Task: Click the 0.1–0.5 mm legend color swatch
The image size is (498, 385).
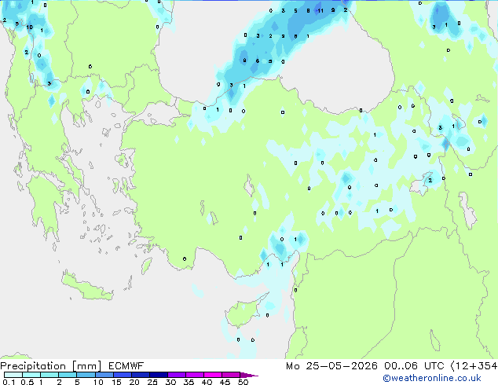Action: coord(13,375)
